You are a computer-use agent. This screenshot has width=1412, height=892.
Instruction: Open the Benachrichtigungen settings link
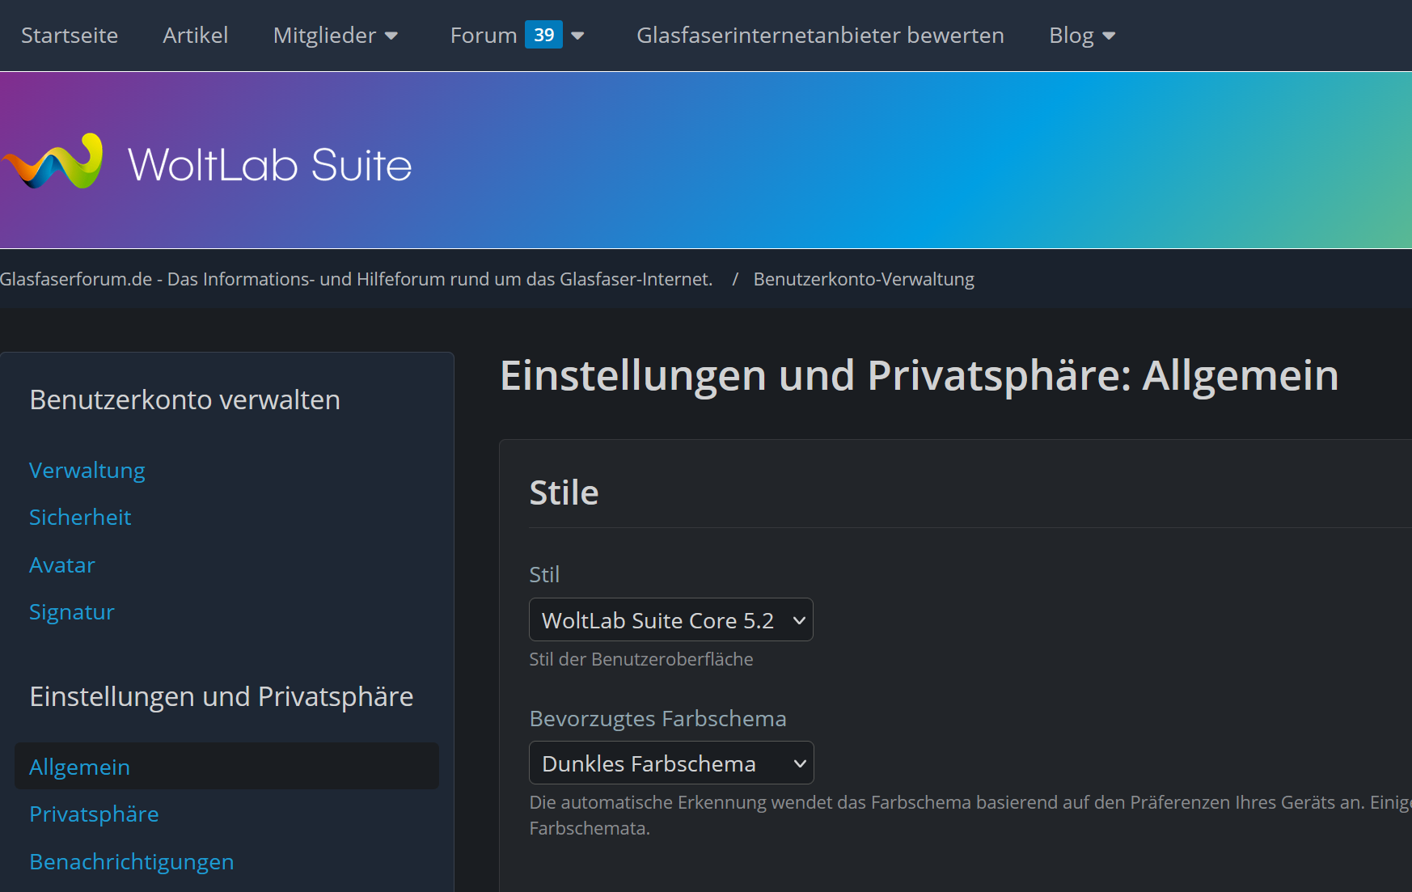pyautogui.click(x=132, y=861)
